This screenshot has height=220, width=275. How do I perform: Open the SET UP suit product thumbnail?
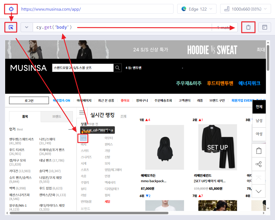coord(217,147)
